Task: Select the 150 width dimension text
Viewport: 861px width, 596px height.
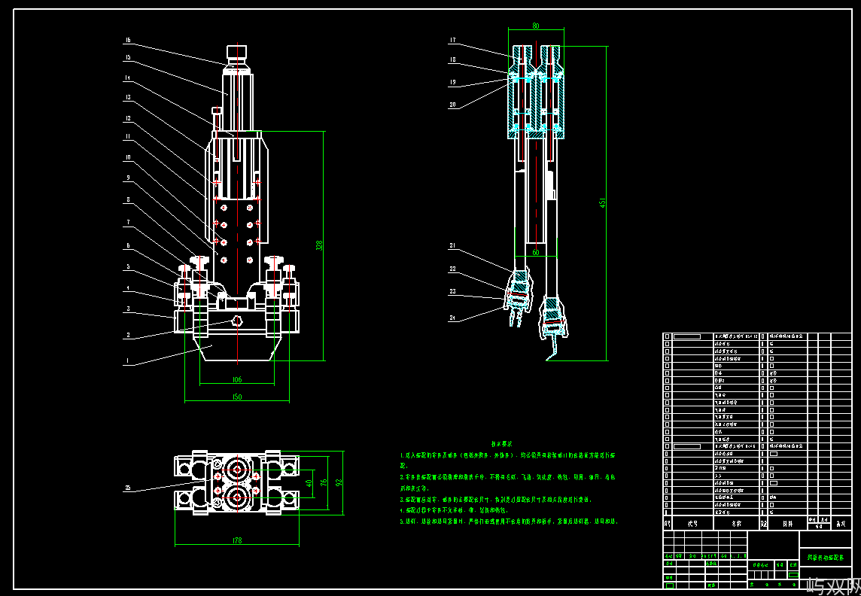Action: pos(236,397)
